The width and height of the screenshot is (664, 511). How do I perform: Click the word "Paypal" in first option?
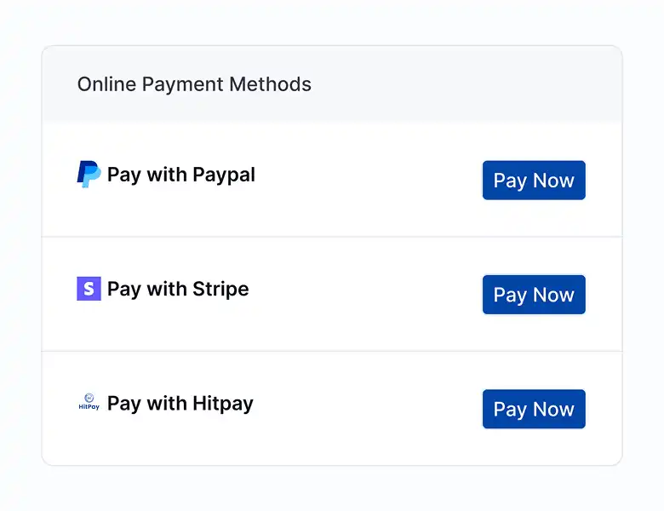[224, 175]
